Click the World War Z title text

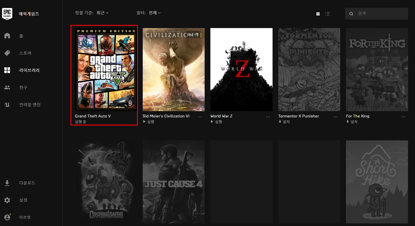222,116
